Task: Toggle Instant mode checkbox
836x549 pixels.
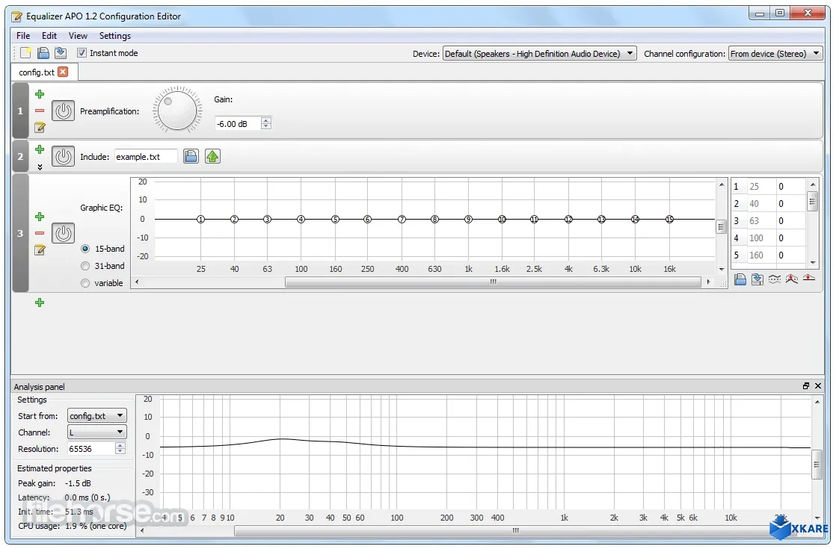Action: pyautogui.click(x=82, y=53)
